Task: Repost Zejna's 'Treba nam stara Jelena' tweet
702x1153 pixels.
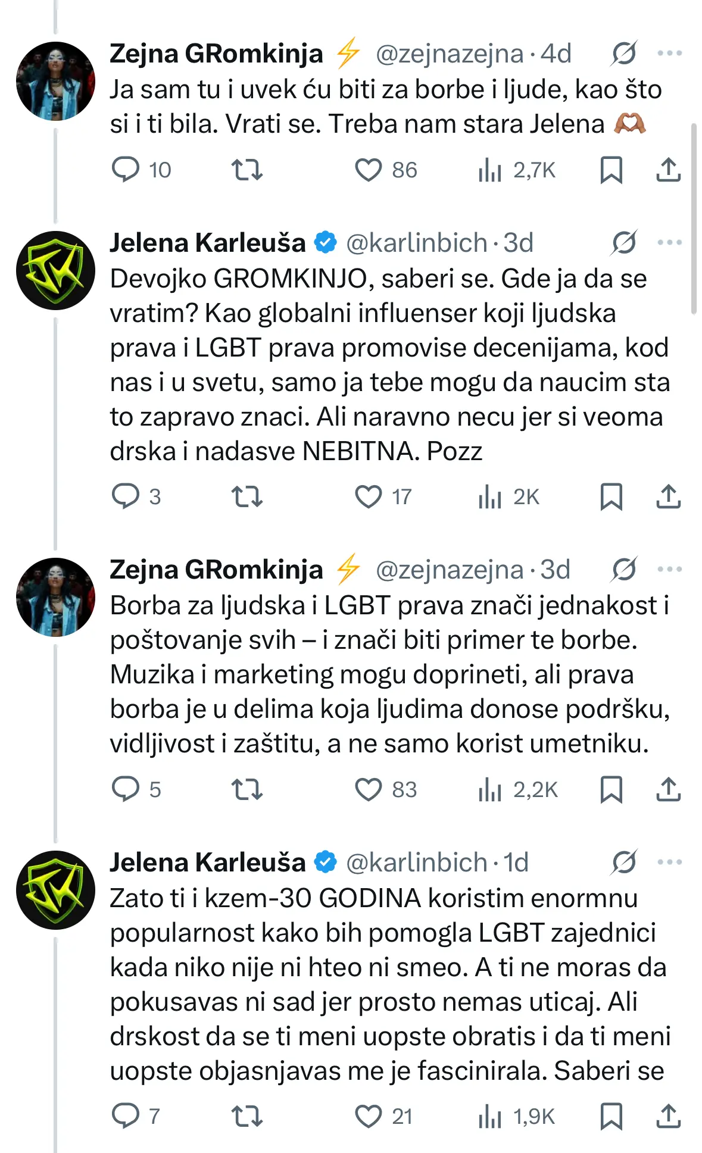Action: click(x=247, y=170)
